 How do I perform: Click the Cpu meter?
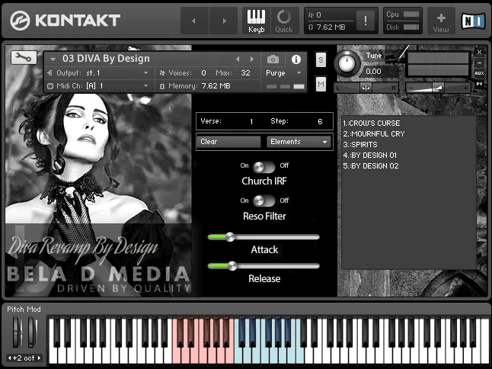point(411,14)
